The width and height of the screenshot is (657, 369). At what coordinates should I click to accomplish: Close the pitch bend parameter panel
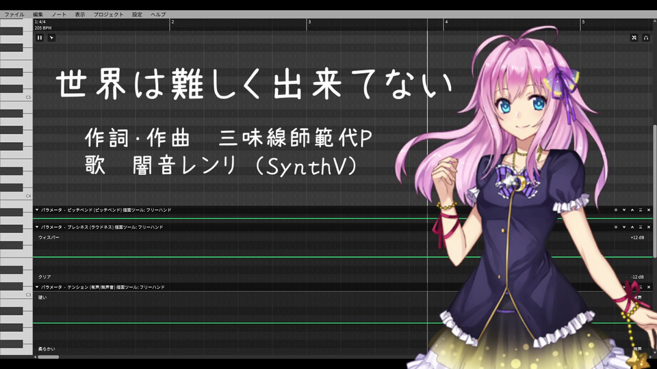point(649,210)
